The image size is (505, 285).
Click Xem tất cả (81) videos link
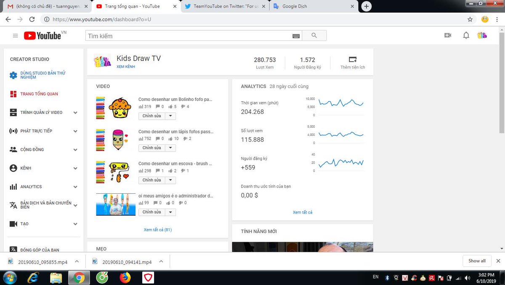[x=158, y=230]
